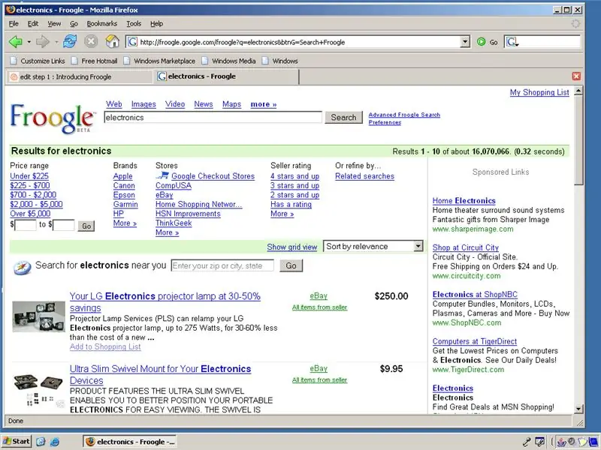
Task: Click Go button for zip code search
Action: pos(291,265)
